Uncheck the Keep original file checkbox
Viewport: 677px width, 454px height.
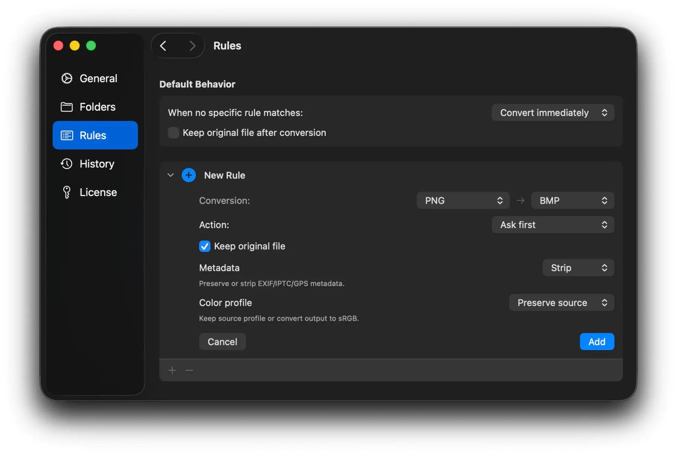pyautogui.click(x=205, y=246)
